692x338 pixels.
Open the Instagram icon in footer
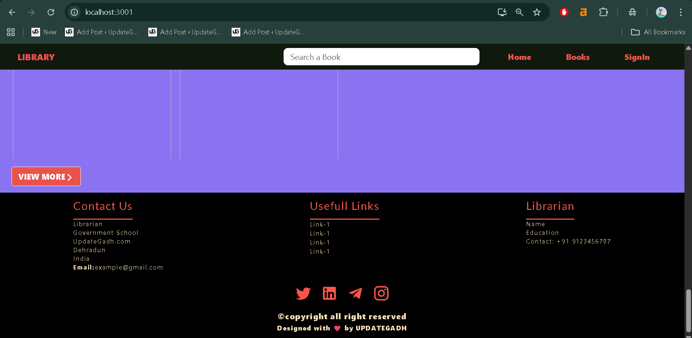[381, 293]
